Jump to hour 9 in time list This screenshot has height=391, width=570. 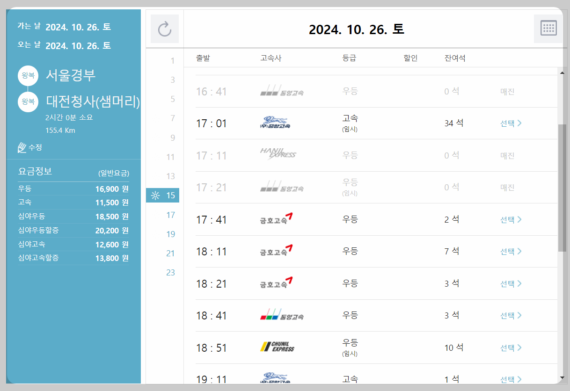pos(172,138)
